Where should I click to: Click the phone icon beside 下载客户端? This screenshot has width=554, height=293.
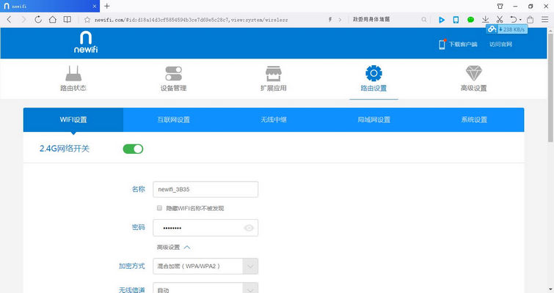[442, 44]
